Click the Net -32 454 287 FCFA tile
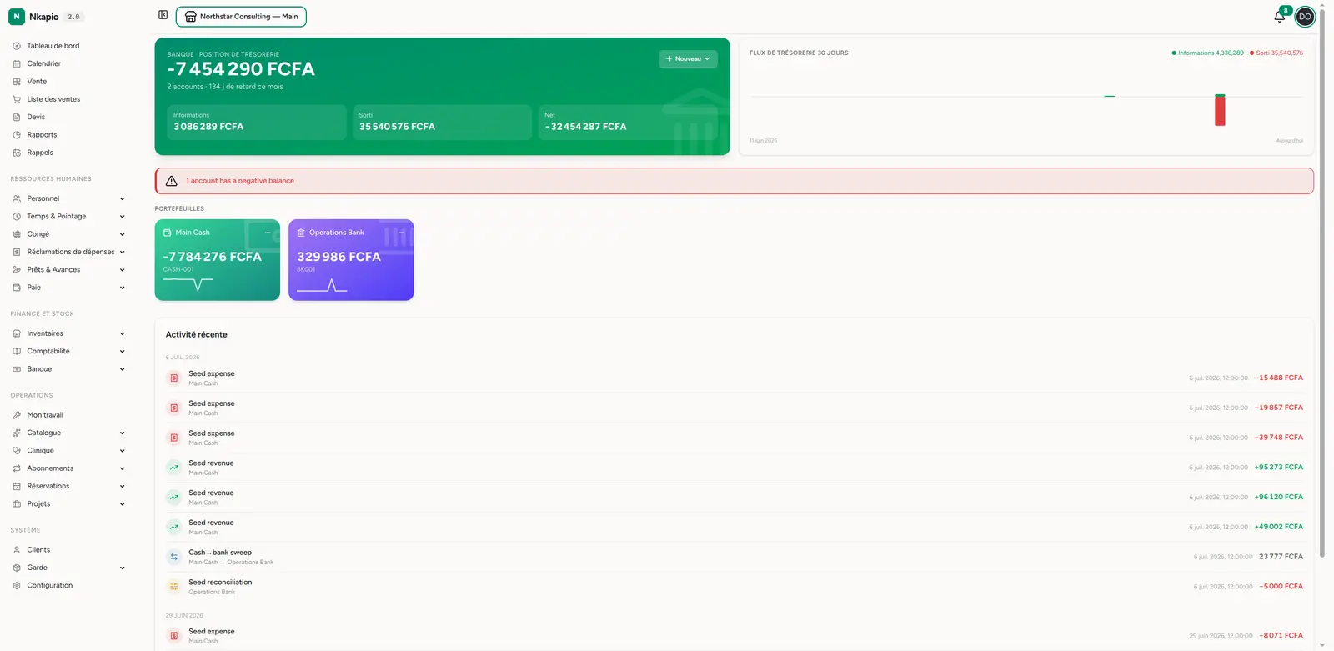Screen dimensions: 1334x651 (628, 122)
